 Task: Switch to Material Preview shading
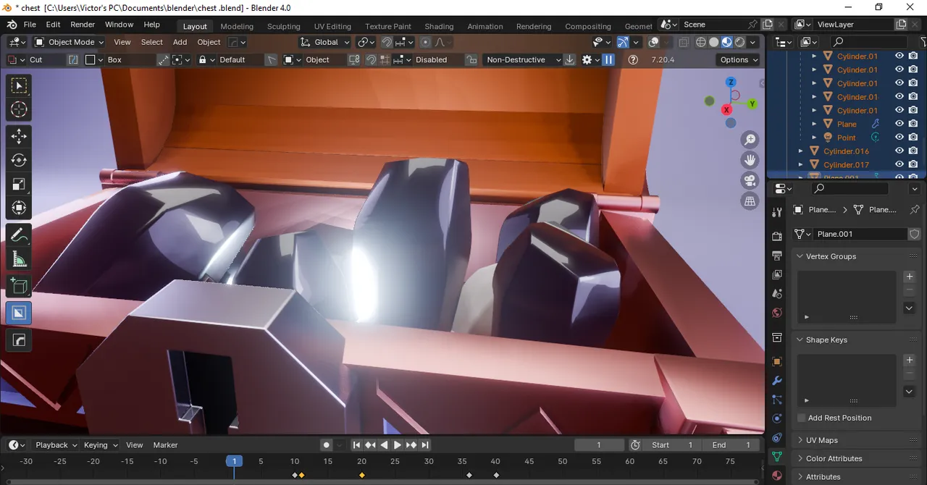(x=727, y=42)
